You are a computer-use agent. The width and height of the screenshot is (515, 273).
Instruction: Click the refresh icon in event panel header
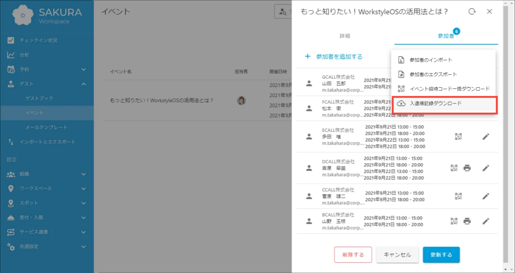click(472, 12)
